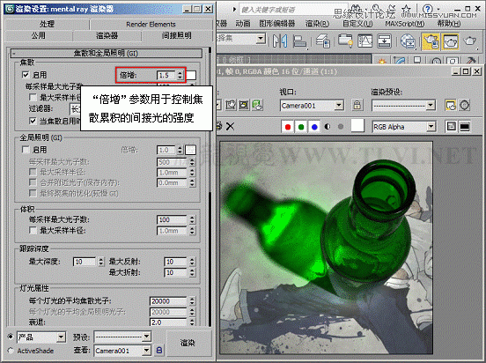Open the 渲染预设 dropdown
Screen dimensions: 486x363
[403, 106]
